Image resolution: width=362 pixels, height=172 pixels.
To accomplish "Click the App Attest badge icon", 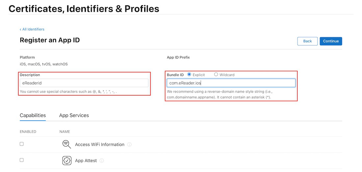I will [67, 160].
